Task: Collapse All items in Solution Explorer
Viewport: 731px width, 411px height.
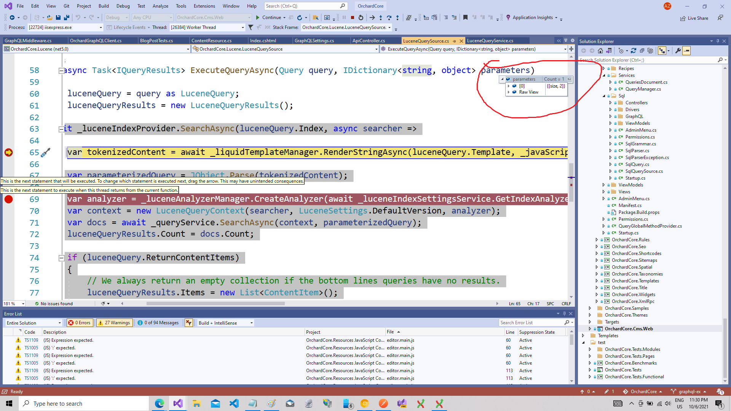Action: (642, 51)
